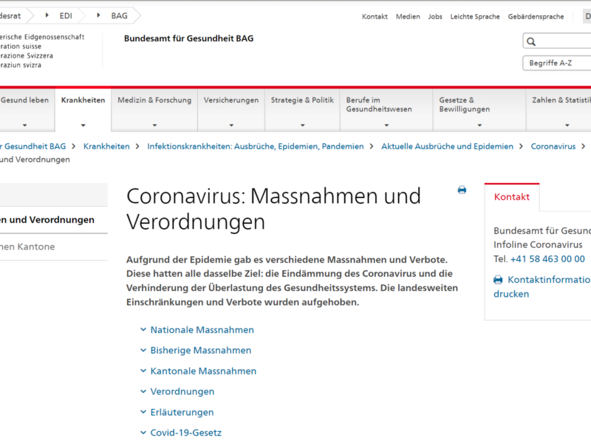Expand the Covid-19-Gesetz section

(x=185, y=433)
